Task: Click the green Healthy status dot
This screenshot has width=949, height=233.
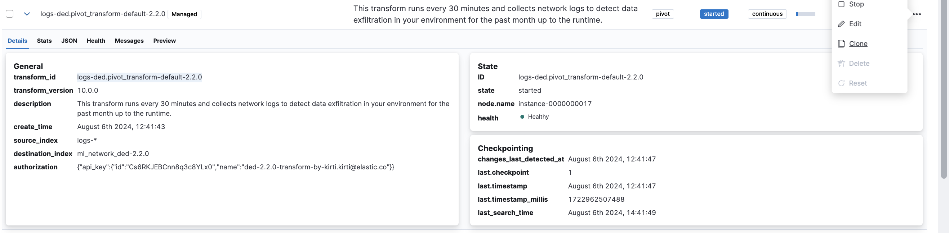Action: click(522, 117)
